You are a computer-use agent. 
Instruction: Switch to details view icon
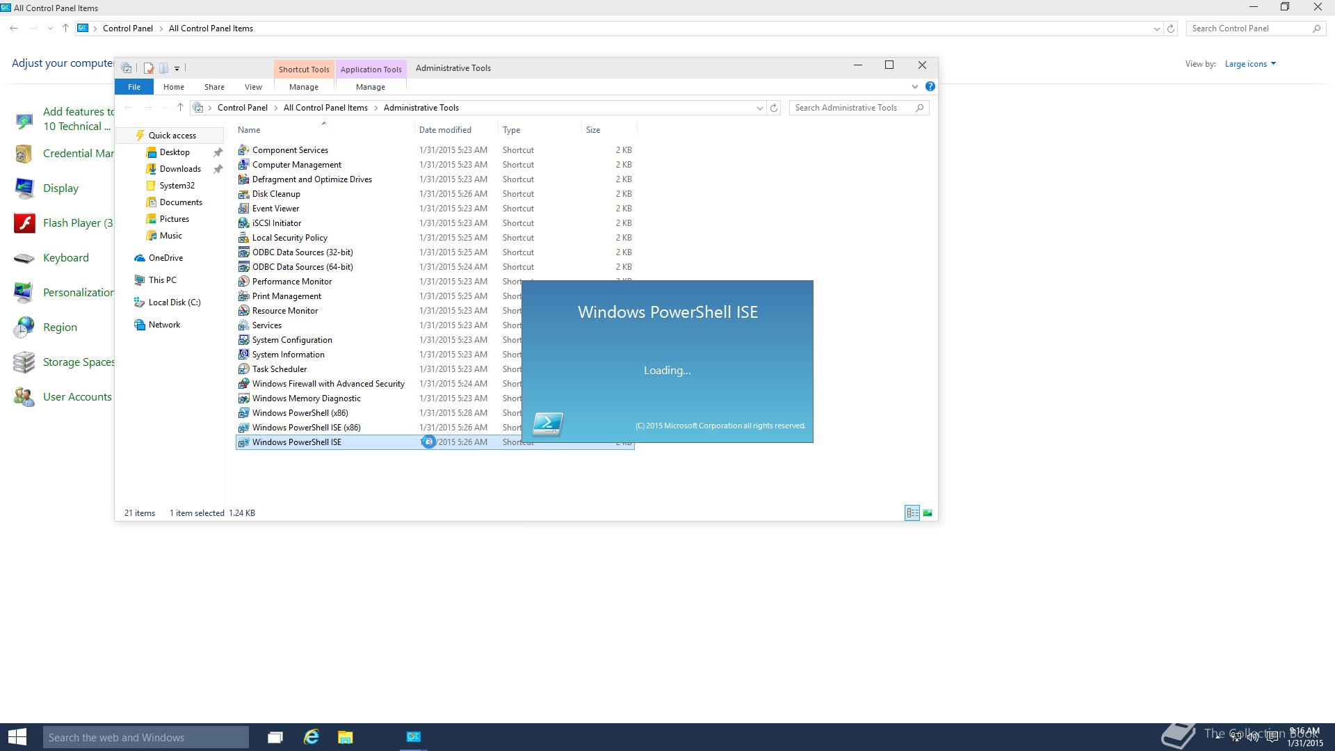[912, 513]
